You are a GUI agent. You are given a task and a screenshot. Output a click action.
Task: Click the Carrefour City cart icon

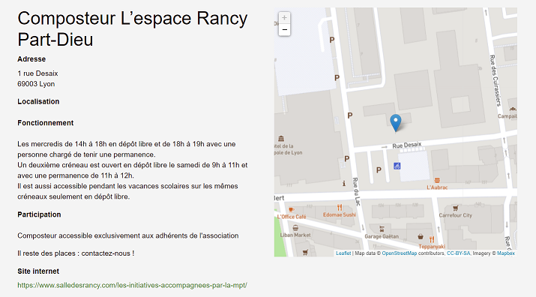(455, 208)
